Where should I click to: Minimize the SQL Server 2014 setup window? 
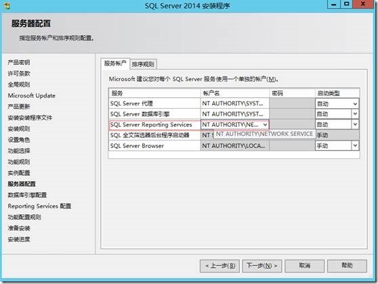334,4
